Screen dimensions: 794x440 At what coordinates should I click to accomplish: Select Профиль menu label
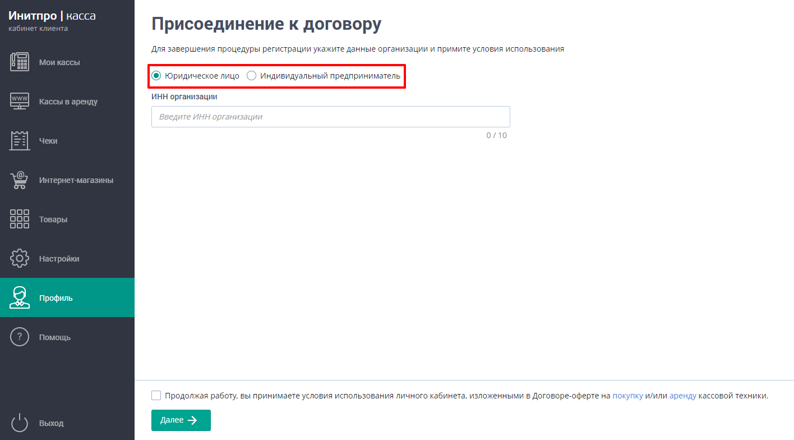(56, 298)
